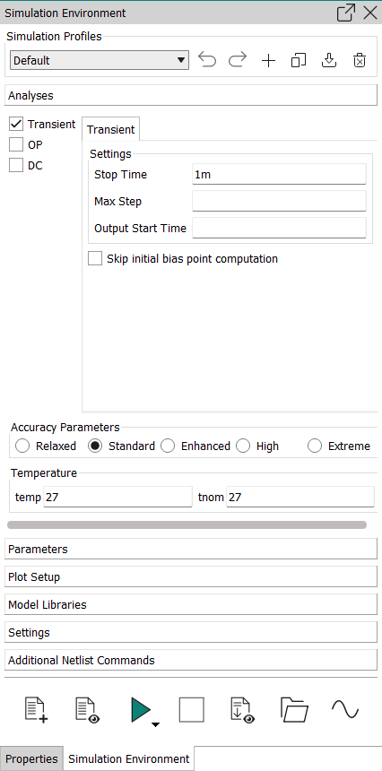
Task: Open the waveform viewer sine icon
Action: 345,709
